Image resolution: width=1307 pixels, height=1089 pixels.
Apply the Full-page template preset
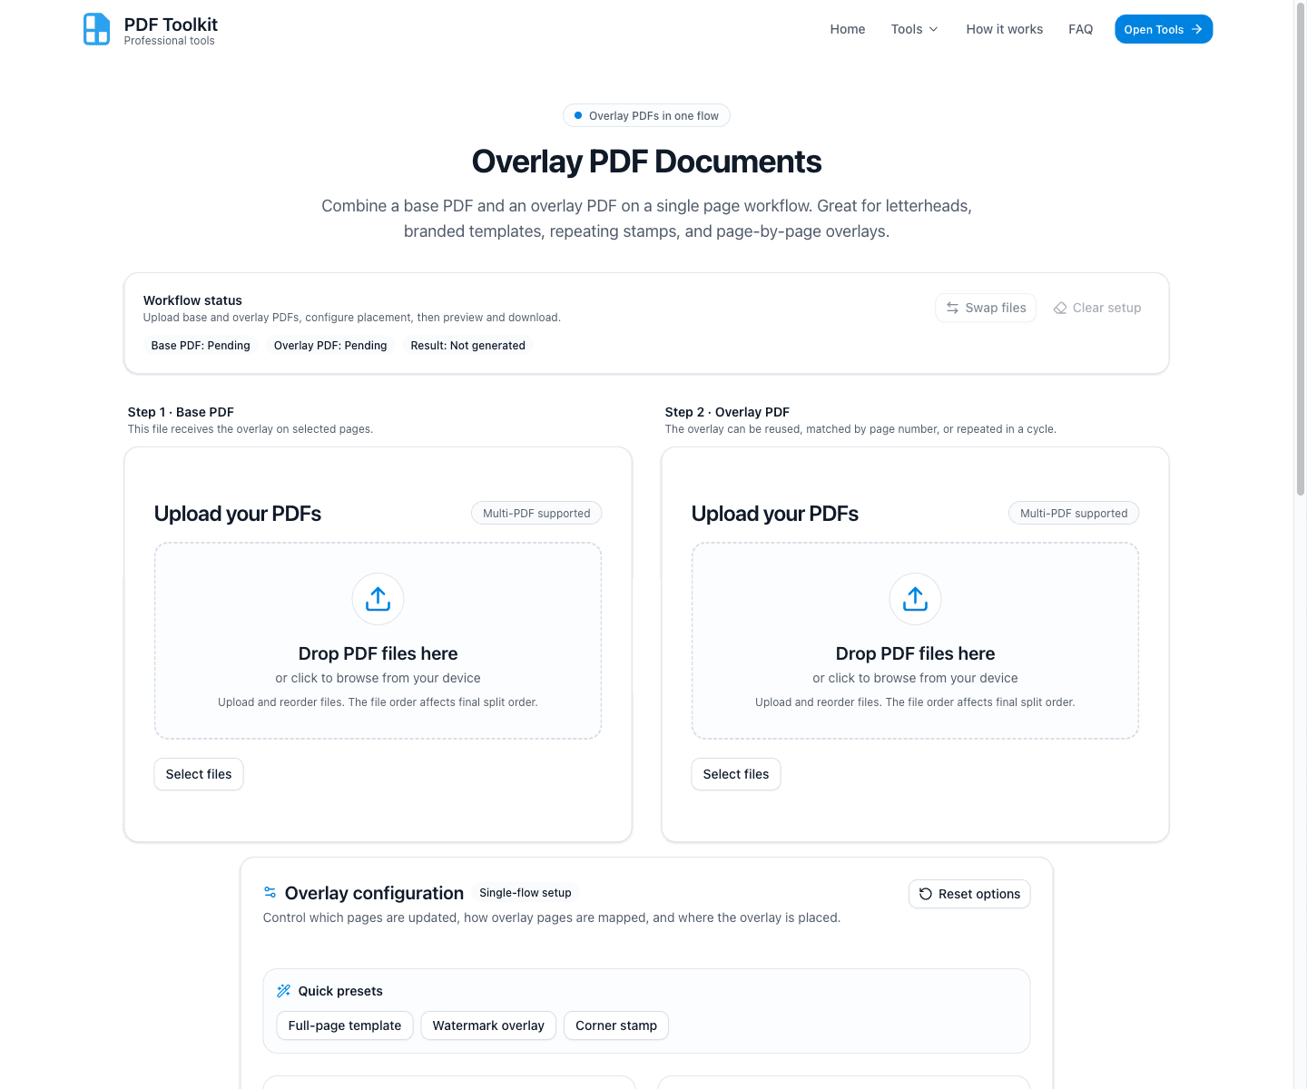point(344,1025)
